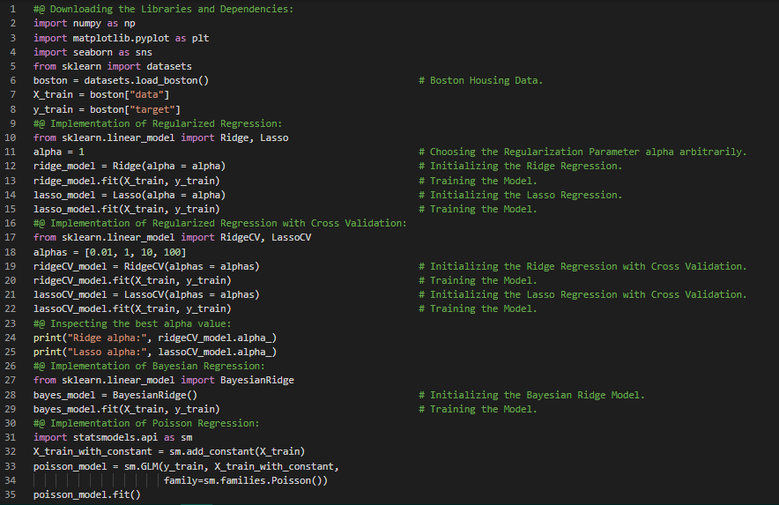Click the "# Boston Housing Data." comment
The height and width of the screenshot is (505, 779).
click(x=486, y=80)
